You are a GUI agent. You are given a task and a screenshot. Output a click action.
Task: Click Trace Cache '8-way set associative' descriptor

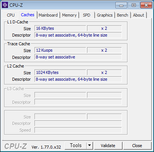coord(78,57)
